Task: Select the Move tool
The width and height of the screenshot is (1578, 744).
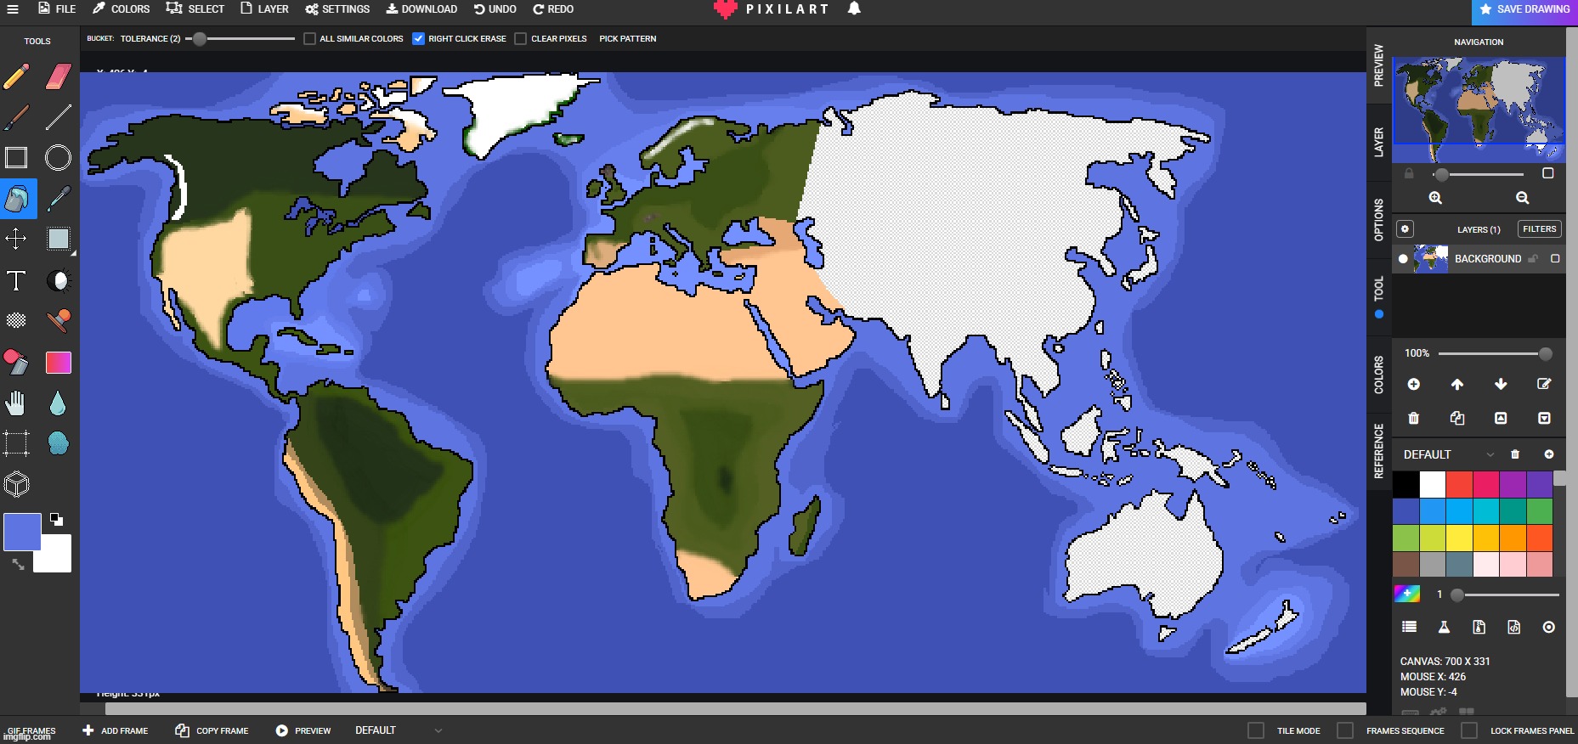Action: (x=16, y=239)
